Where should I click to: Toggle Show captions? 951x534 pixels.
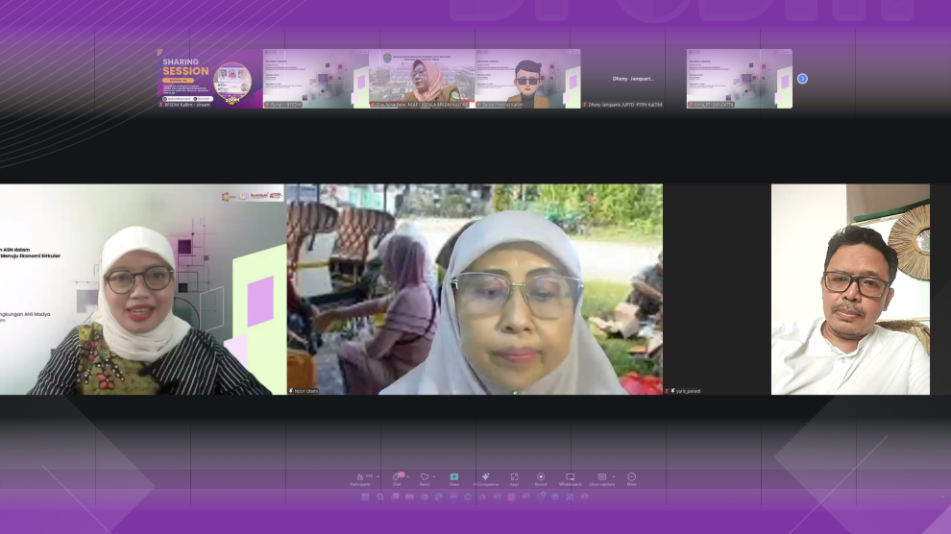click(601, 477)
